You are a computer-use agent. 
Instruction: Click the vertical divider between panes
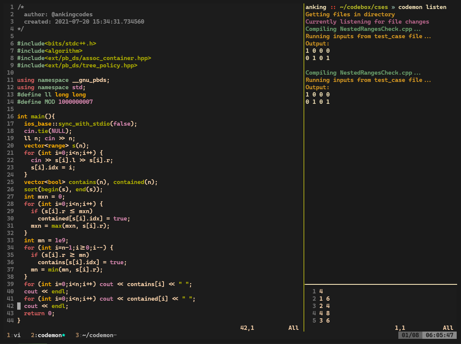coord(303,172)
